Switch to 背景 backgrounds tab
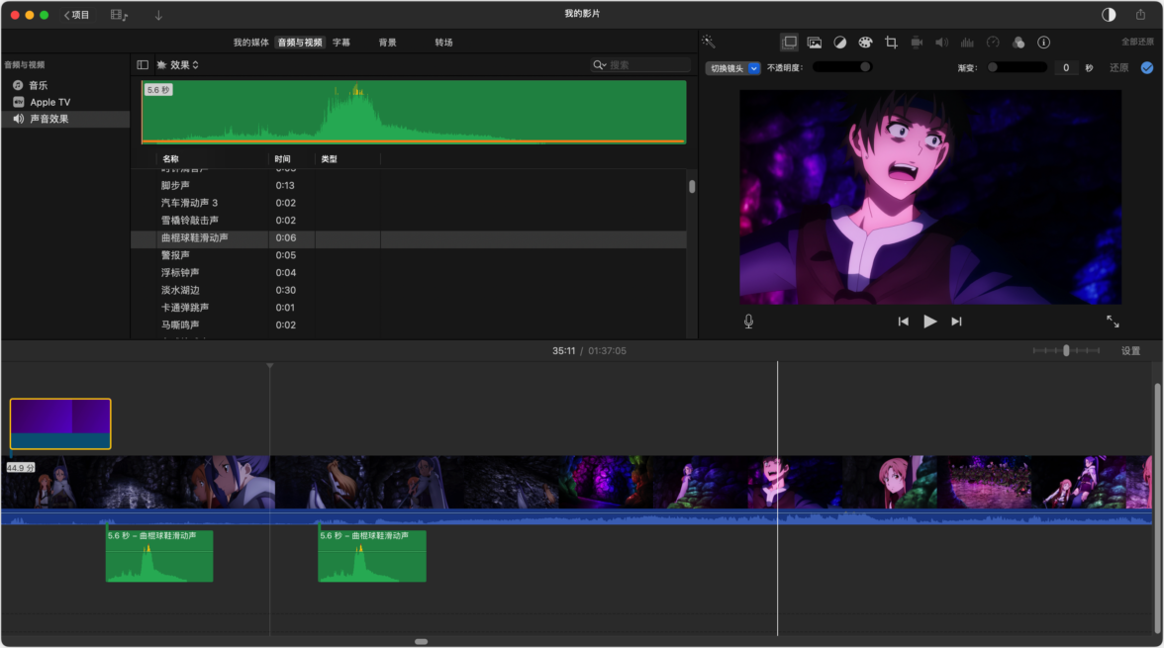Viewport: 1164px width, 648px height. point(388,43)
